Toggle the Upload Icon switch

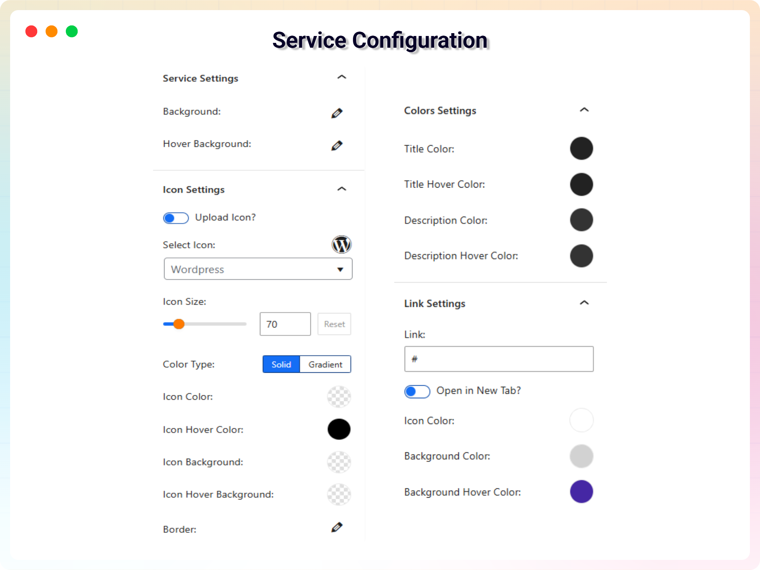point(176,218)
